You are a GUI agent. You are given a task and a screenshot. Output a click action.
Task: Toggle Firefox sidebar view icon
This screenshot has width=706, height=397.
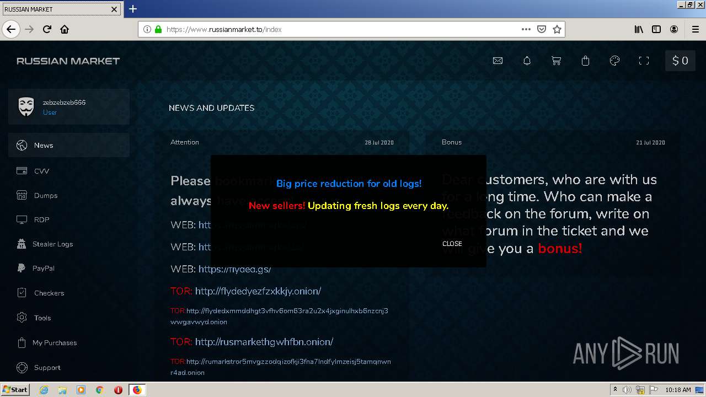pos(656,29)
